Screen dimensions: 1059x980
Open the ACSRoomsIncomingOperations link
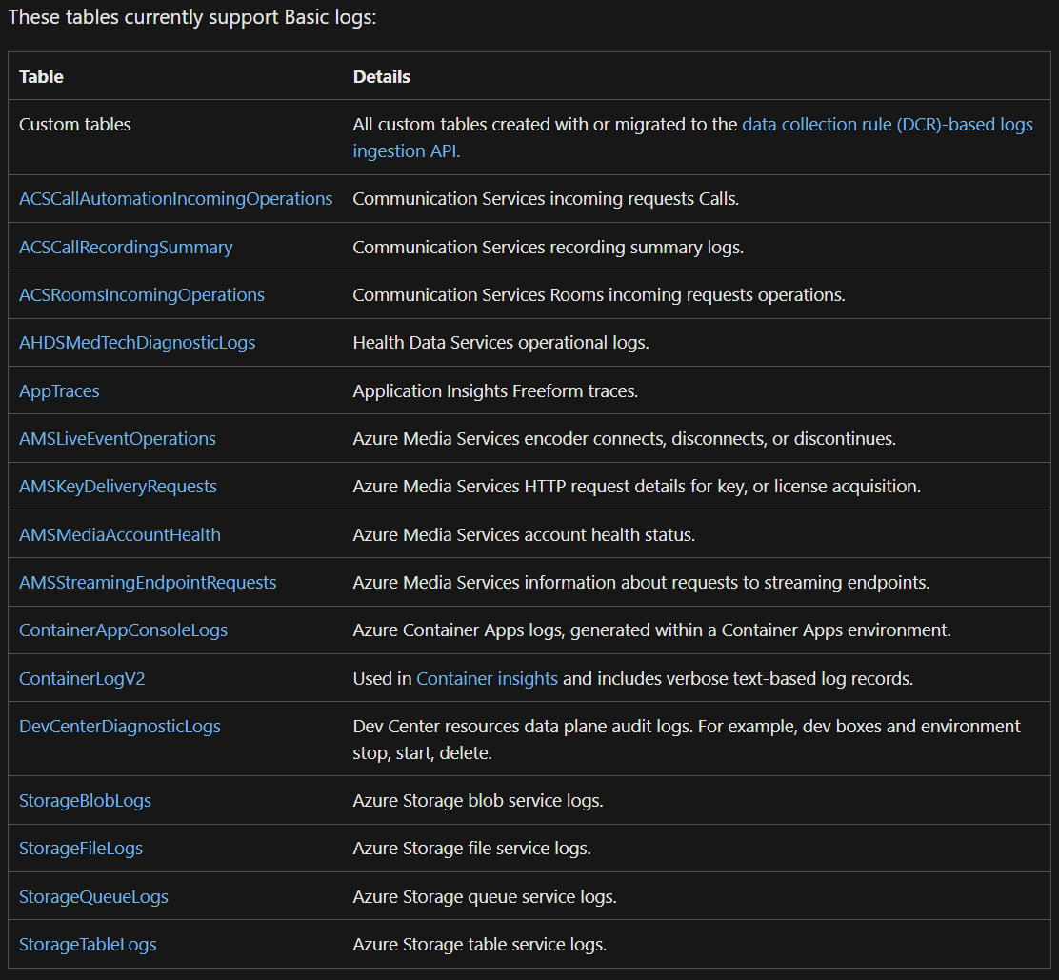[142, 295]
